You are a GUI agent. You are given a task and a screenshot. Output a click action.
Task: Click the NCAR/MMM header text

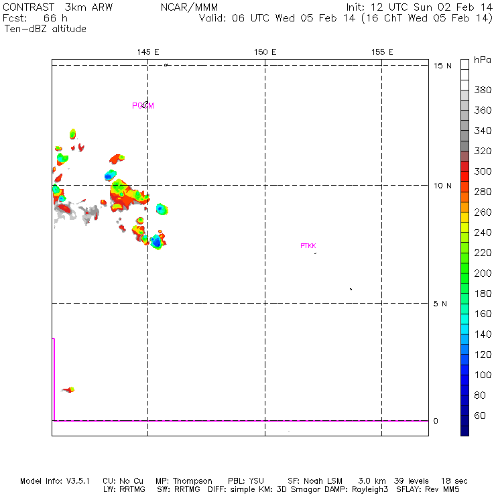point(189,7)
